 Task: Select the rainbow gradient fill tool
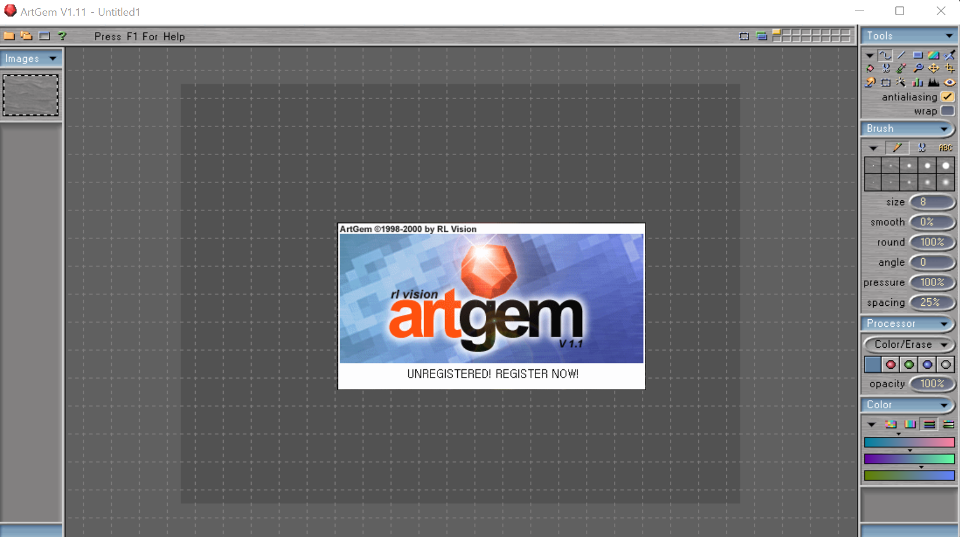(934, 55)
